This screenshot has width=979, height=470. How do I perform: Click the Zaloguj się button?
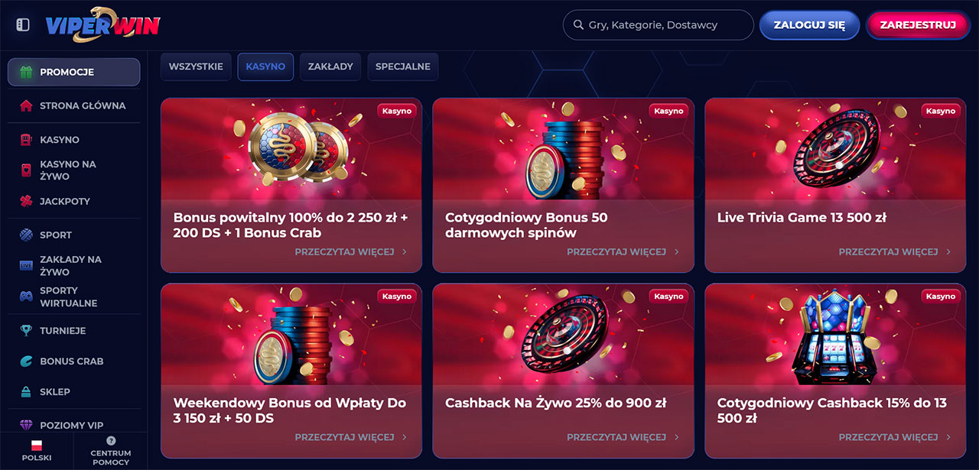pos(809,24)
